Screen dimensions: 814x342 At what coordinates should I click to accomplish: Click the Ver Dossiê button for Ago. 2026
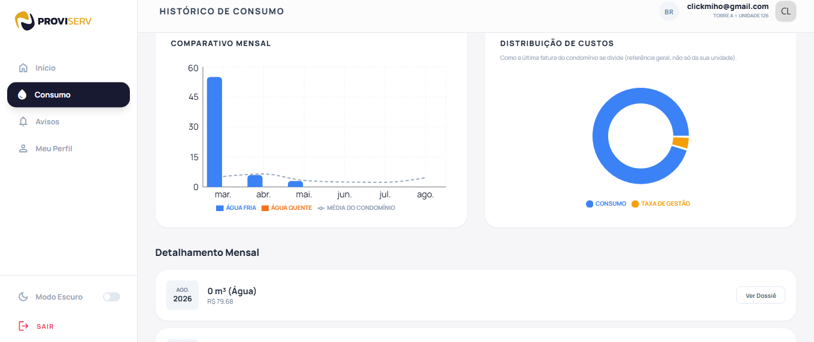760,295
